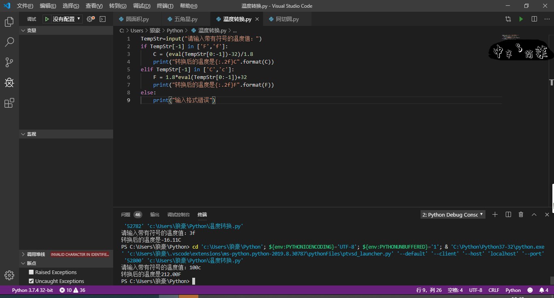Change language mode Python in status bar
The image size is (554, 298).
tap(513, 290)
